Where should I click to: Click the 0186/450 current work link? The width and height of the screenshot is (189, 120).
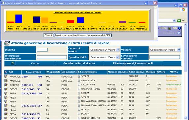pyautogui.click(x=28, y=118)
